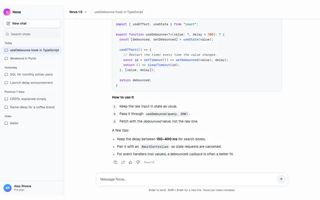Open the Nova 1.5 model dropdown

point(78,12)
